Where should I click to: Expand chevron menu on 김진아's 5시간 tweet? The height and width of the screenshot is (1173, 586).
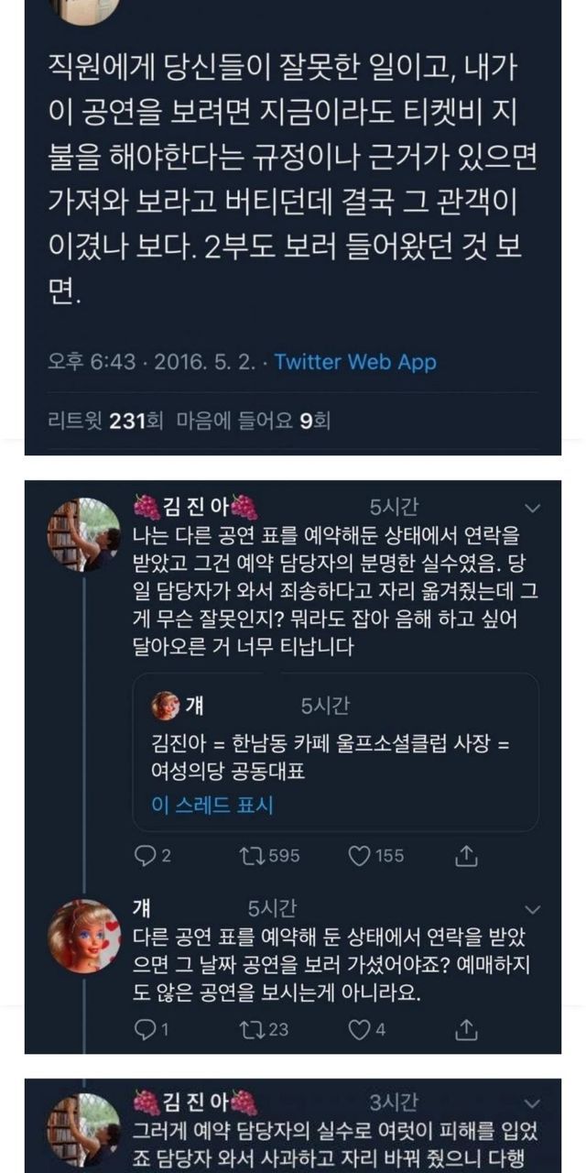(531, 508)
